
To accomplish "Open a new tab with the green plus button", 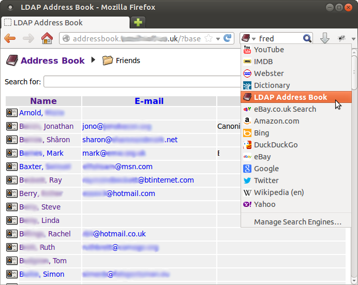I will click(x=138, y=22).
